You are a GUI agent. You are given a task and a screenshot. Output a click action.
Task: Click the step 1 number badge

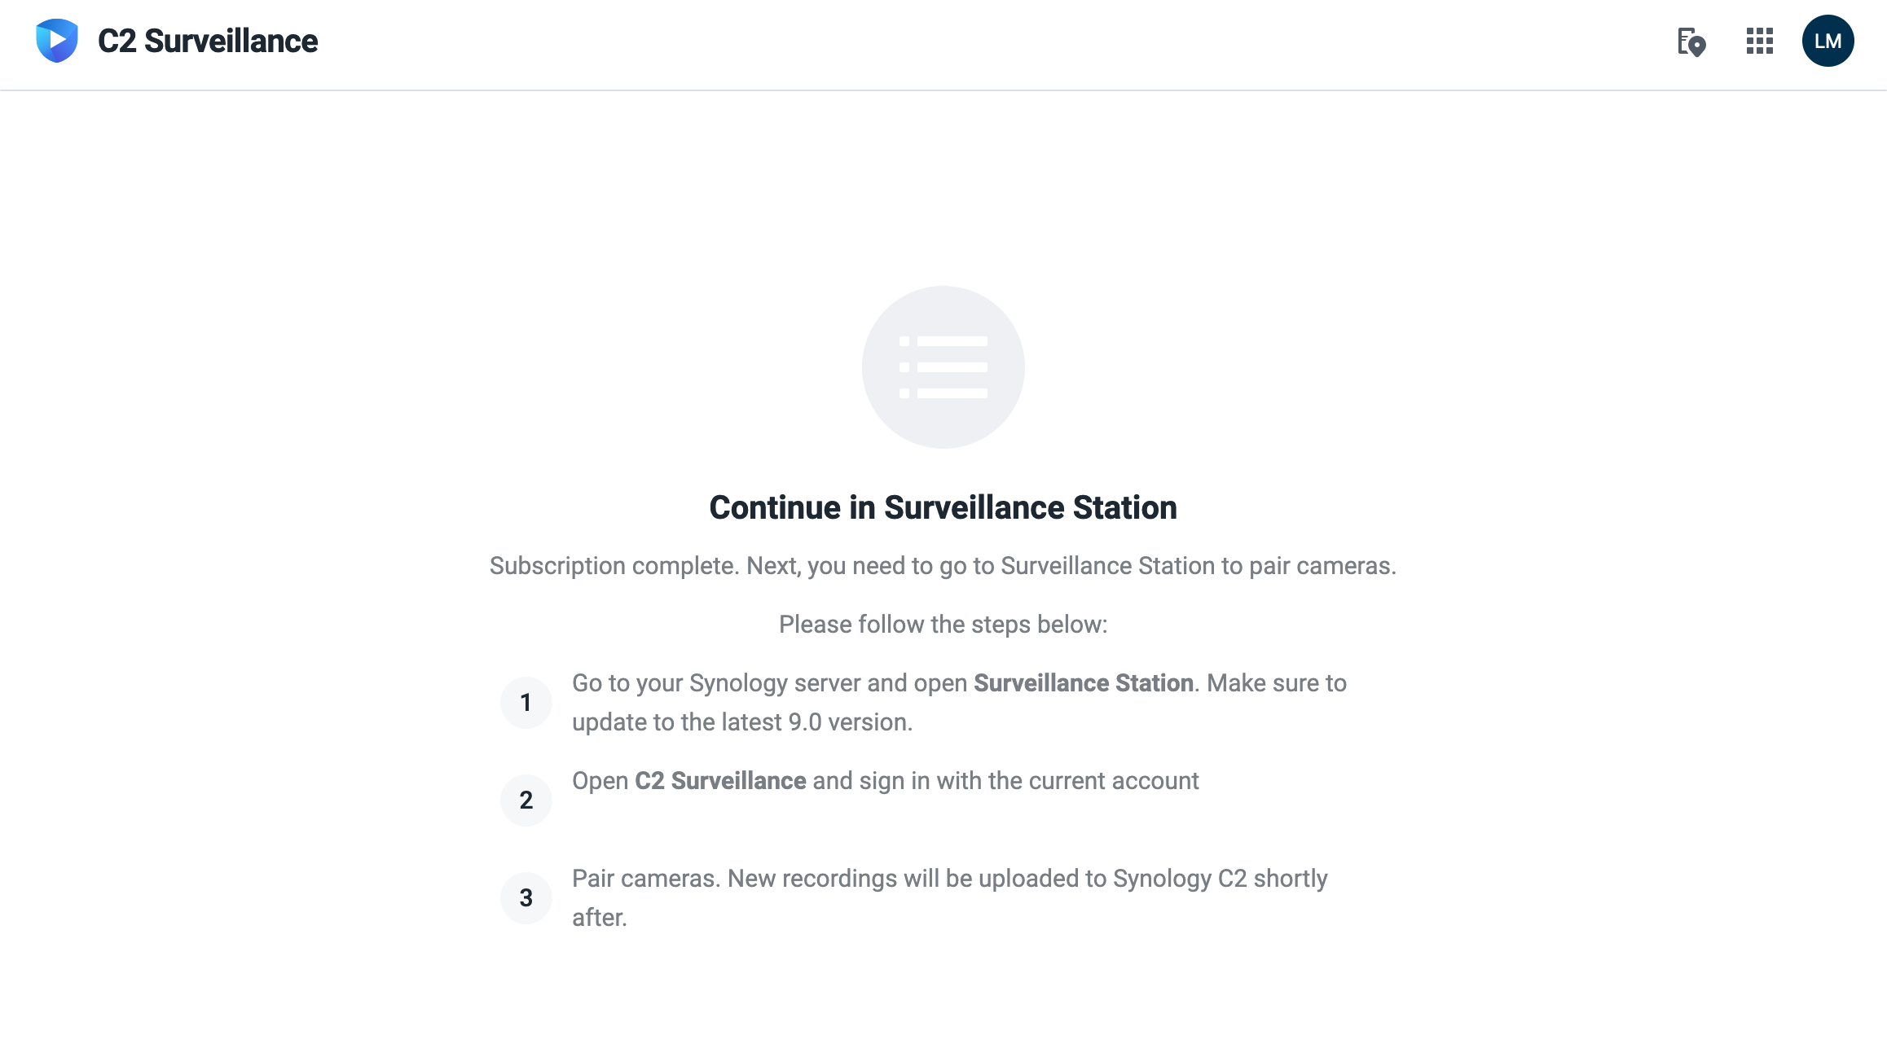click(x=526, y=703)
